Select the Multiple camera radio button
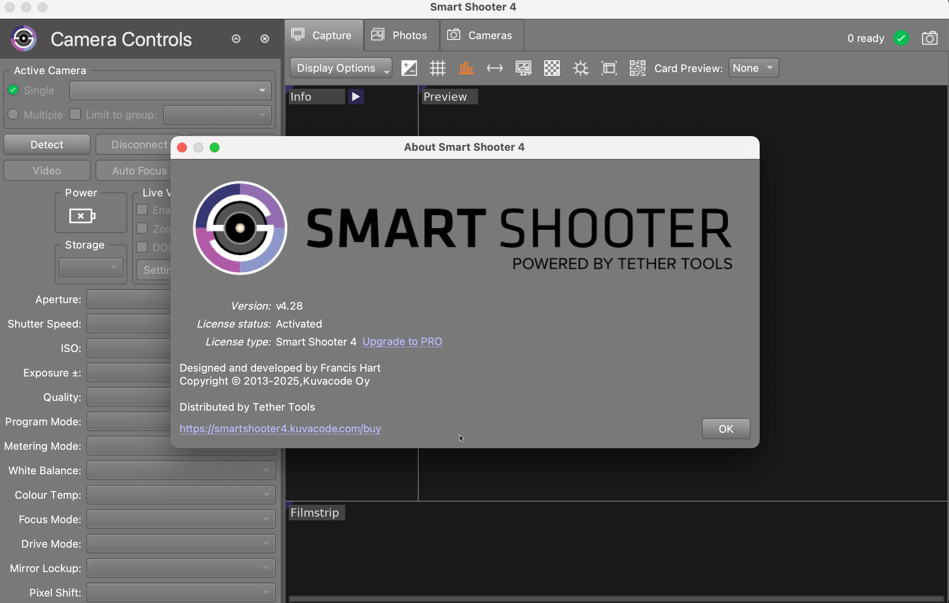The width and height of the screenshot is (949, 603). (x=13, y=114)
